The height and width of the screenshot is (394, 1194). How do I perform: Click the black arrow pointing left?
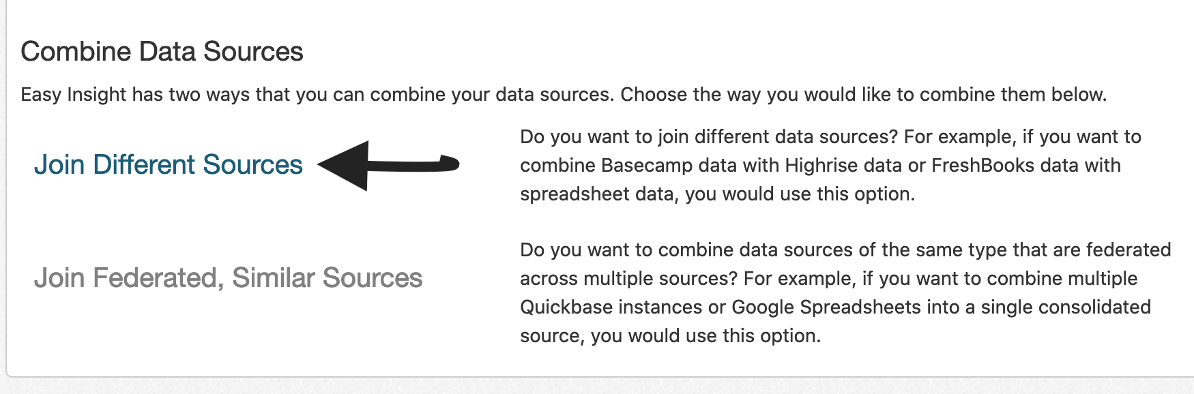388,165
